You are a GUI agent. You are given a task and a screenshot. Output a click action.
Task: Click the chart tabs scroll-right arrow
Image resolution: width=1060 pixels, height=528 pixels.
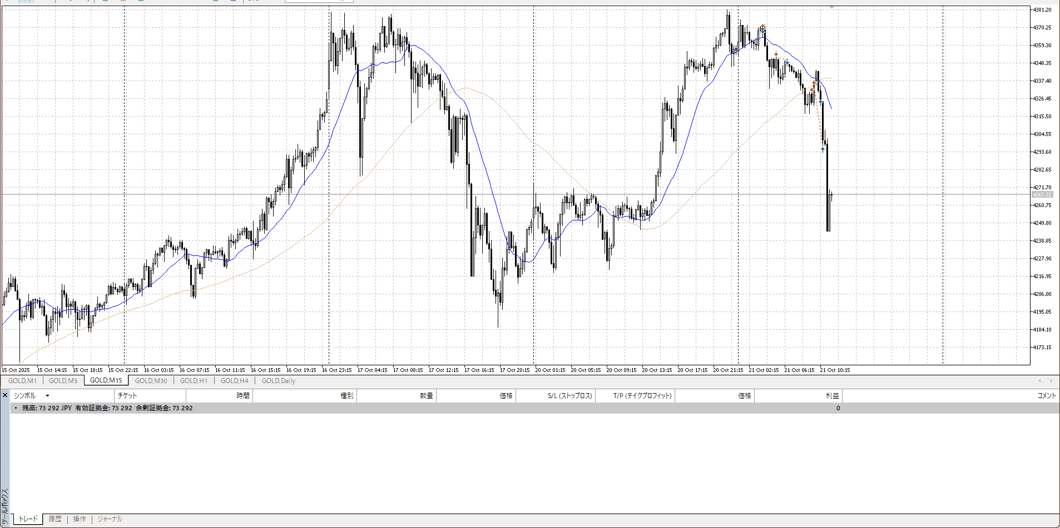click(x=1051, y=381)
